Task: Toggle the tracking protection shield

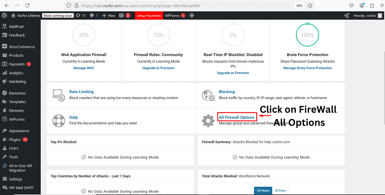Action: coord(68,5)
